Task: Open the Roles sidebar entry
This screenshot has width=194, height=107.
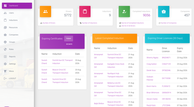Action: click(x=17, y=49)
